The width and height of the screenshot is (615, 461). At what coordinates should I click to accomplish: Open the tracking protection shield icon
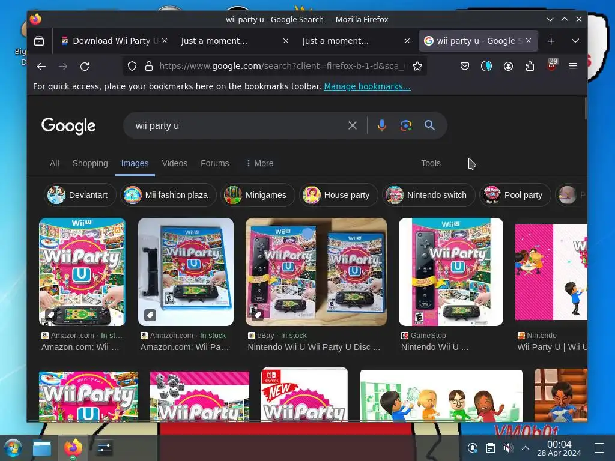pyautogui.click(x=132, y=66)
